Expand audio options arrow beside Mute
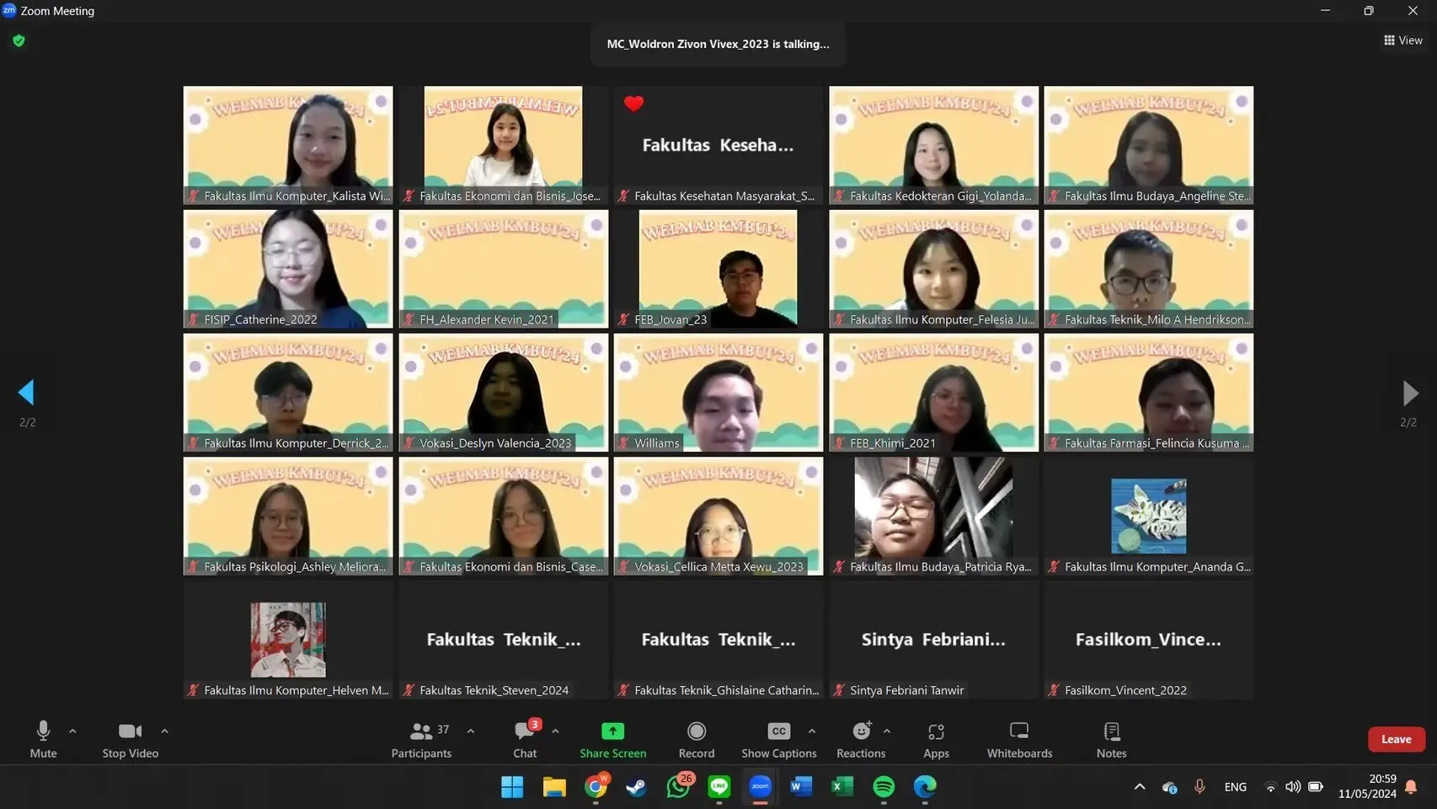 [72, 731]
